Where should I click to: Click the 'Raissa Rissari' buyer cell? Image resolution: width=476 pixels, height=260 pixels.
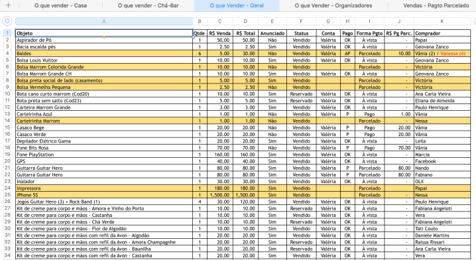[x=442, y=242]
